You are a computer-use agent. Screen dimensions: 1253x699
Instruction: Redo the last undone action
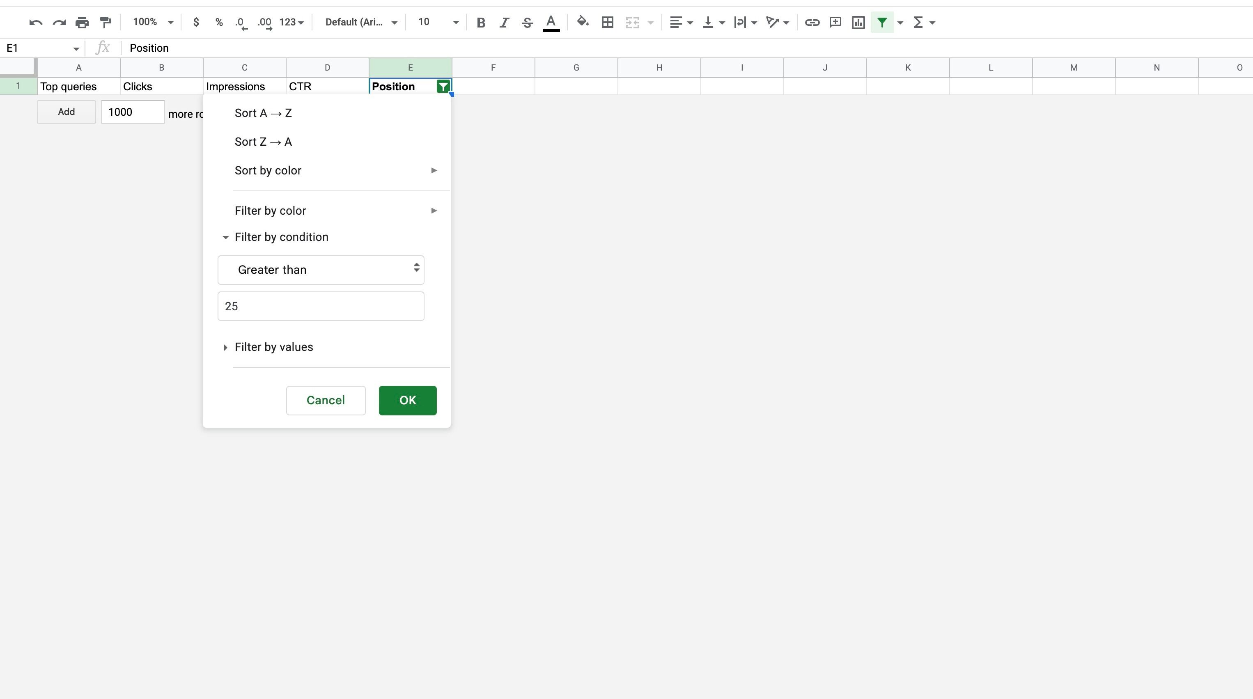point(59,23)
